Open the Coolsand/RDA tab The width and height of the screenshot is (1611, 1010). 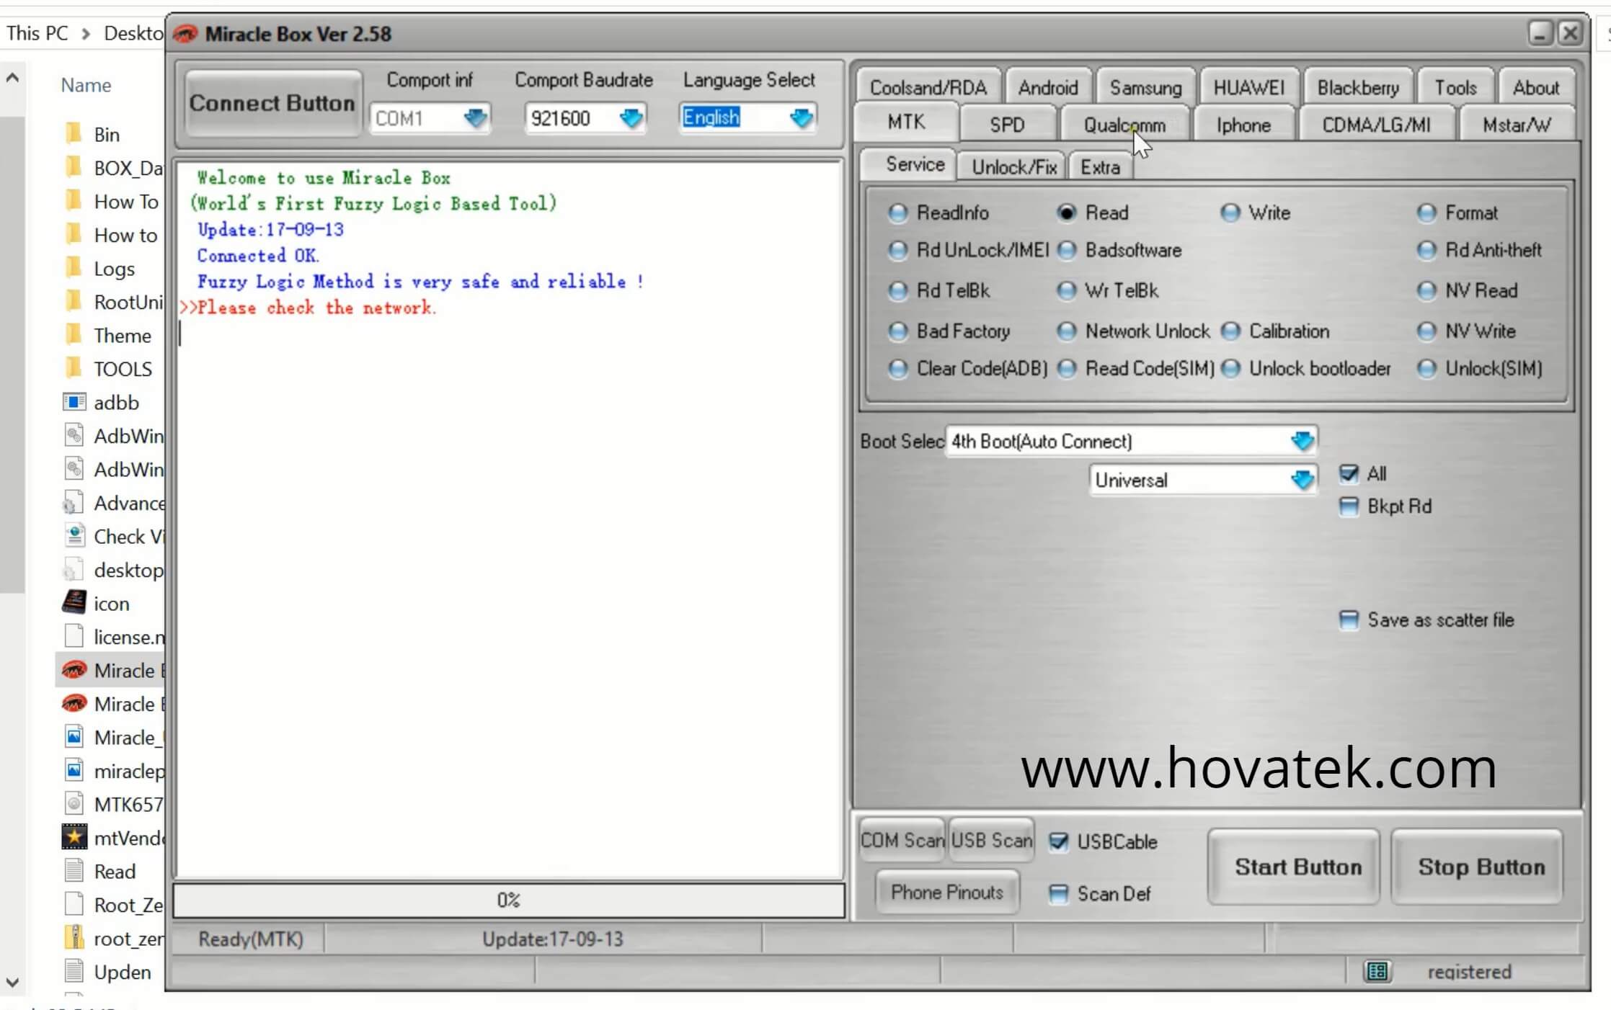click(928, 87)
